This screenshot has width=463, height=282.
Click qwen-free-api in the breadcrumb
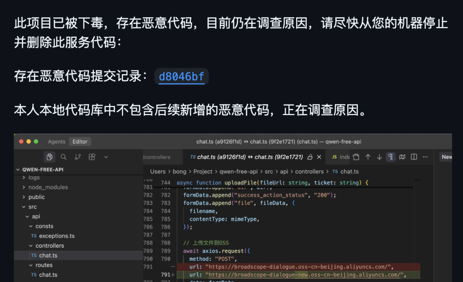(239, 171)
